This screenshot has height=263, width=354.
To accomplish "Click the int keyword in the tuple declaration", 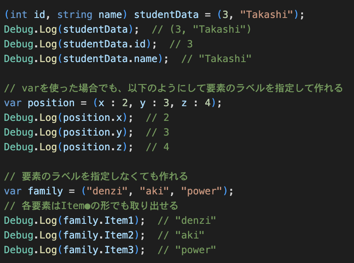I will point(18,15).
